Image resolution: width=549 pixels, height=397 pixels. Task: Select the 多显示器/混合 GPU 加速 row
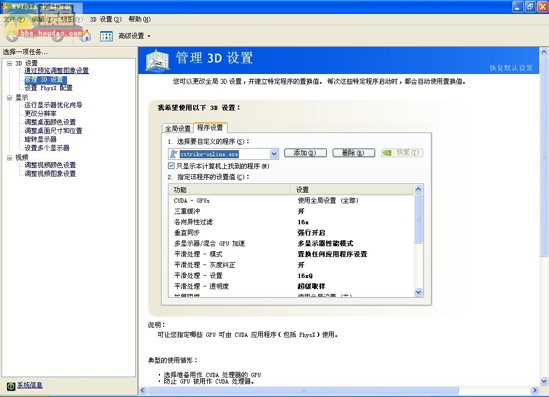[x=291, y=244]
